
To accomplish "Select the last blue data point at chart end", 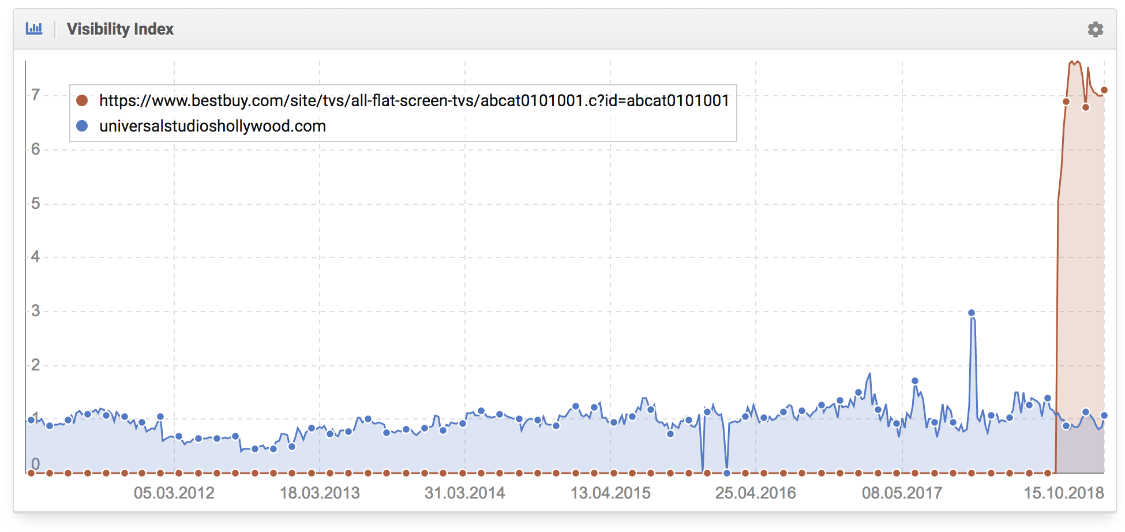I will pos(1104,415).
